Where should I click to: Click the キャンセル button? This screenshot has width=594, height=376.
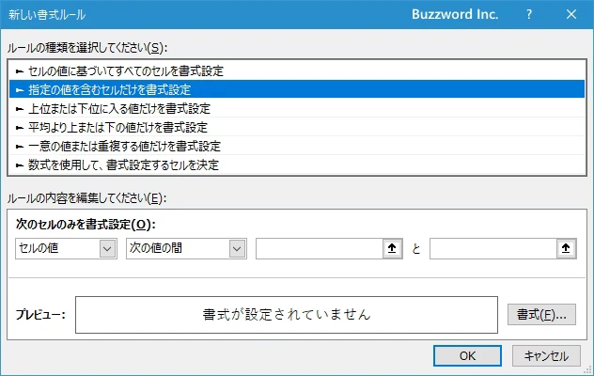546,356
